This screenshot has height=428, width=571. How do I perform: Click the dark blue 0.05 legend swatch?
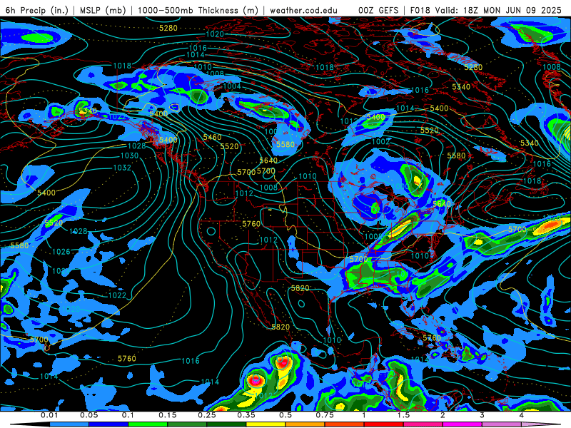pyautogui.click(x=108, y=424)
